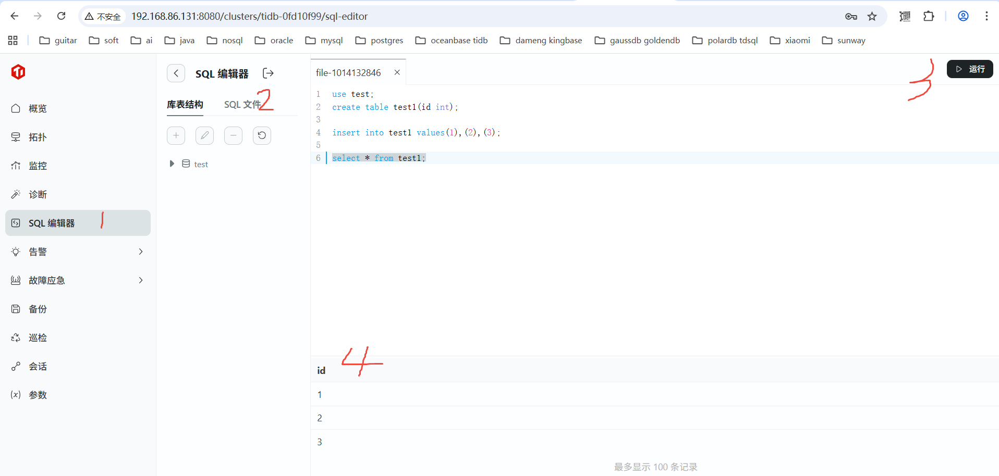Click the edit pencil icon button

click(x=204, y=135)
